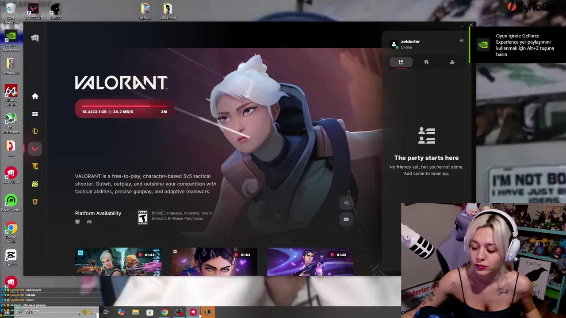Open Task View on taskbar

pos(106,312)
